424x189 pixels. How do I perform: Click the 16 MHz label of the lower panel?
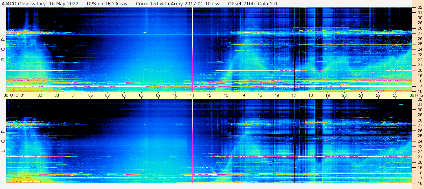tap(419, 183)
